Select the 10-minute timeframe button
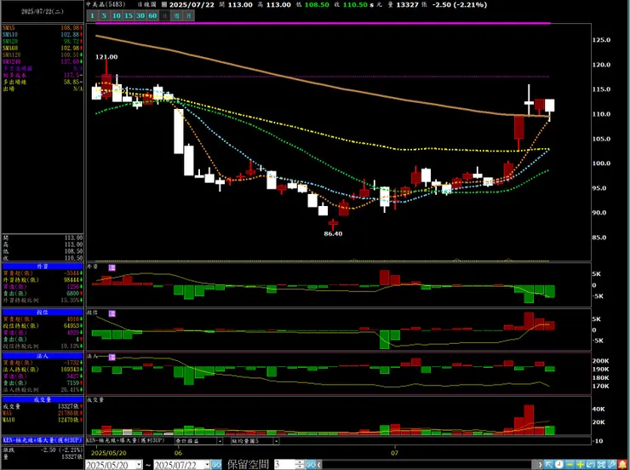Image resolution: width=630 pixels, height=470 pixels. tap(117, 15)
